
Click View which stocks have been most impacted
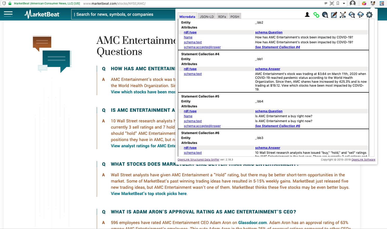143,92
